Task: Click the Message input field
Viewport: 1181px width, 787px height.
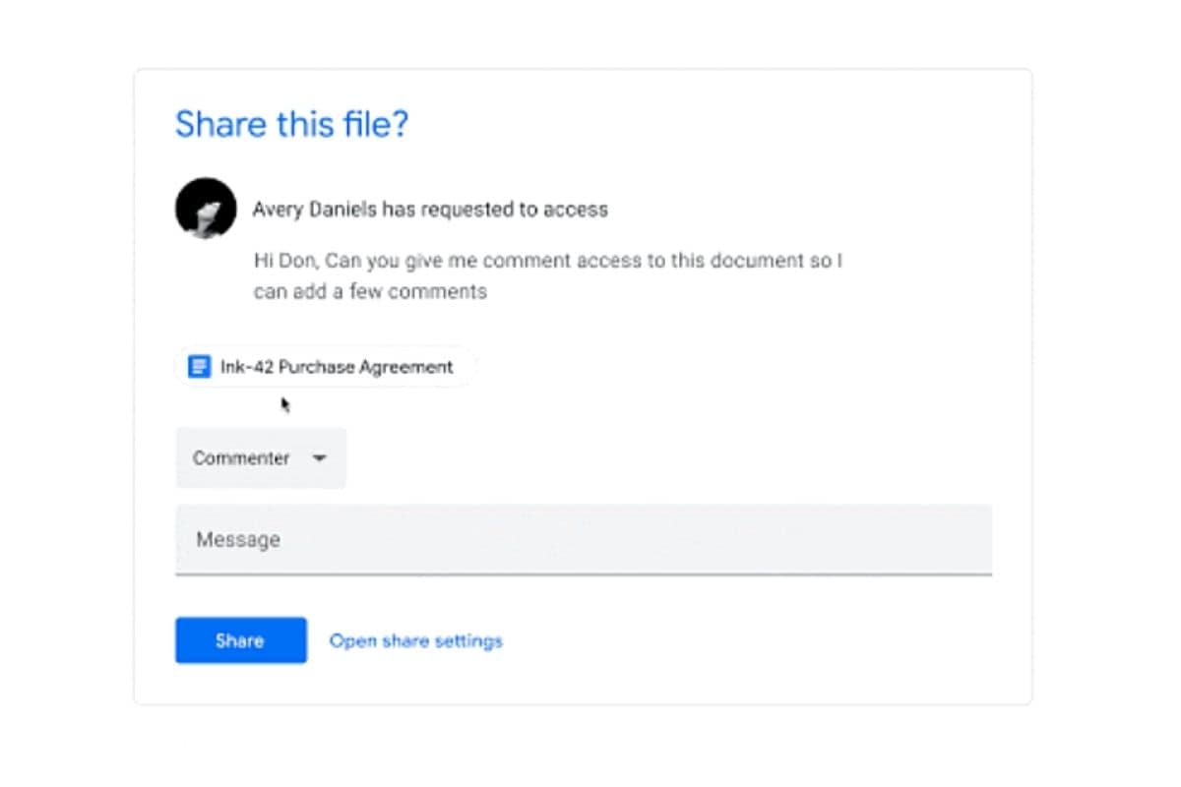Action: (584, 539)
